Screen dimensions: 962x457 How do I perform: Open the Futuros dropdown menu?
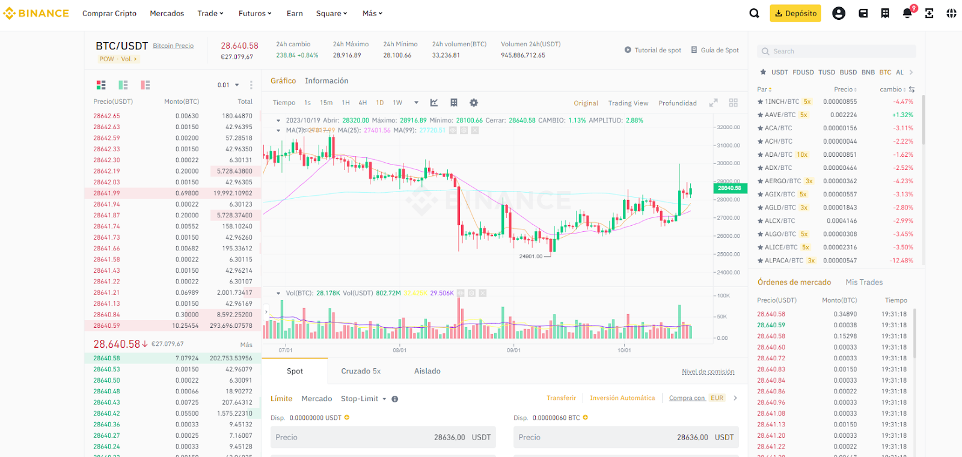tap(255, 13)
